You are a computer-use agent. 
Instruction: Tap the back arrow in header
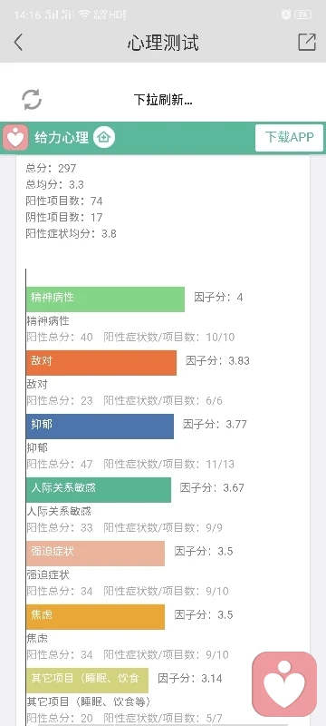coord(18,43)
